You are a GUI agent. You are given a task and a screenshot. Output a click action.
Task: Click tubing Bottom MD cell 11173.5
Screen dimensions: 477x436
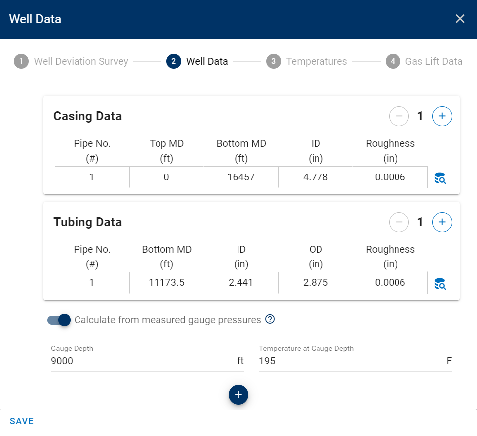pyautogui.click(x=166, y=283)
